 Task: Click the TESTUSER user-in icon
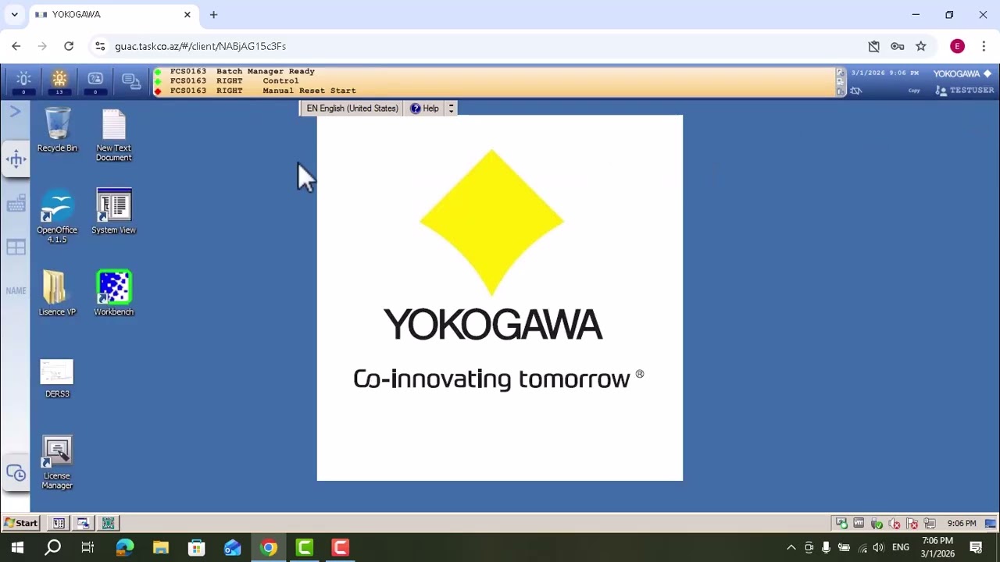[941, 91]
